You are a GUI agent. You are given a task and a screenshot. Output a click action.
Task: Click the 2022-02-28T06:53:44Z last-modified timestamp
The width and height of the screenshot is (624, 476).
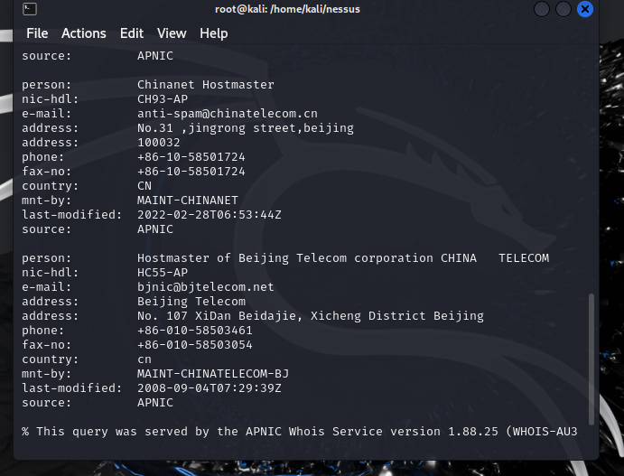(210, 215)
